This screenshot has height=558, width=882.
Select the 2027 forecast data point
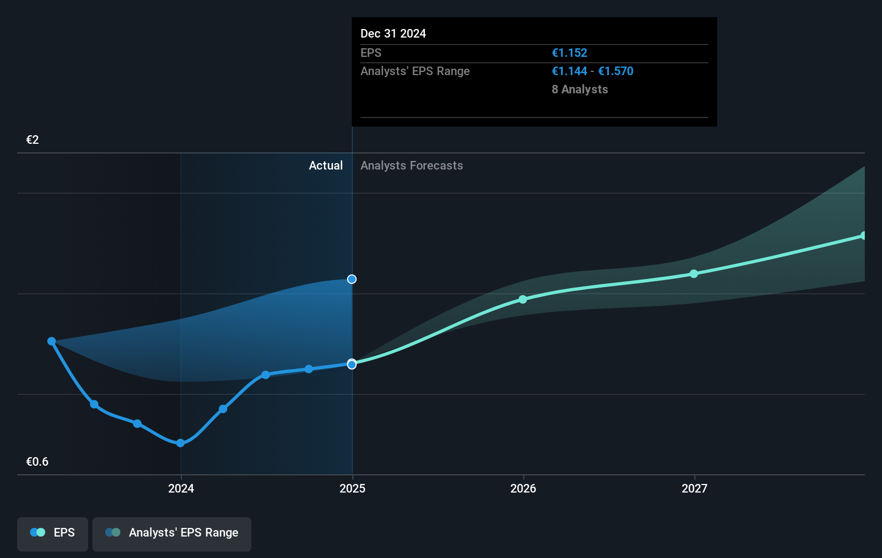tap(694, 274)
